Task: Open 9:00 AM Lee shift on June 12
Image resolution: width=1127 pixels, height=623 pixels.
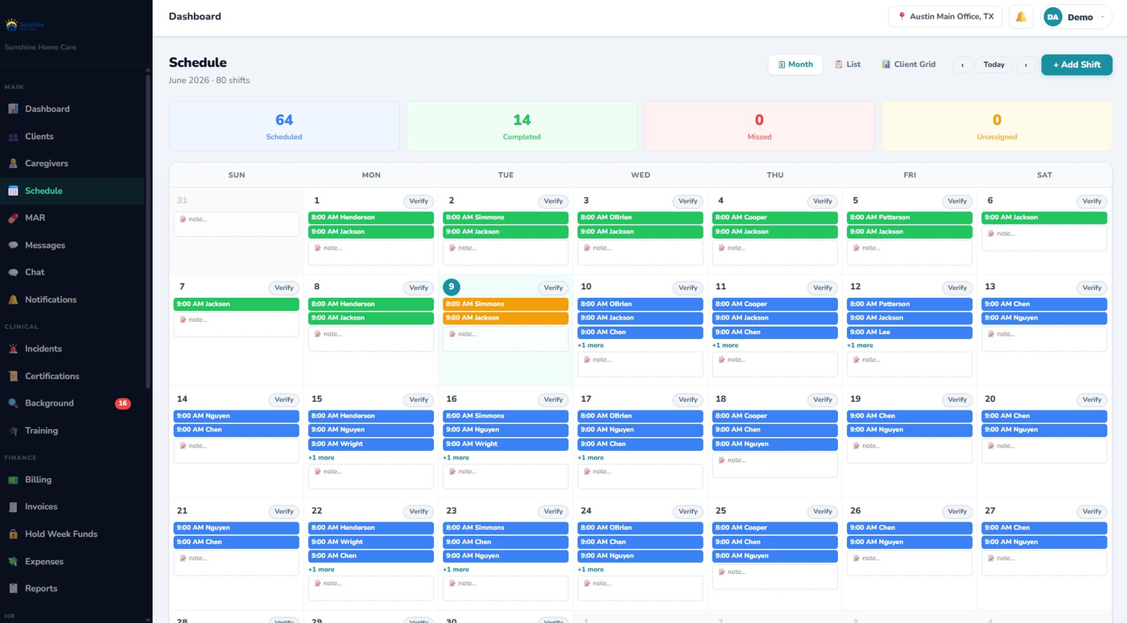Action: tap(910, 332)
